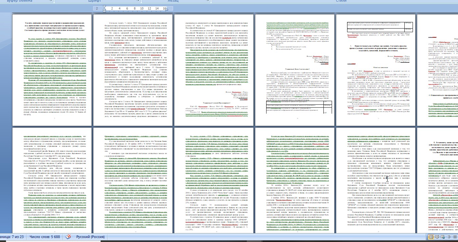Select left indent square on ruler
This screenshot has height=242, width=458.
click(105, 11)
